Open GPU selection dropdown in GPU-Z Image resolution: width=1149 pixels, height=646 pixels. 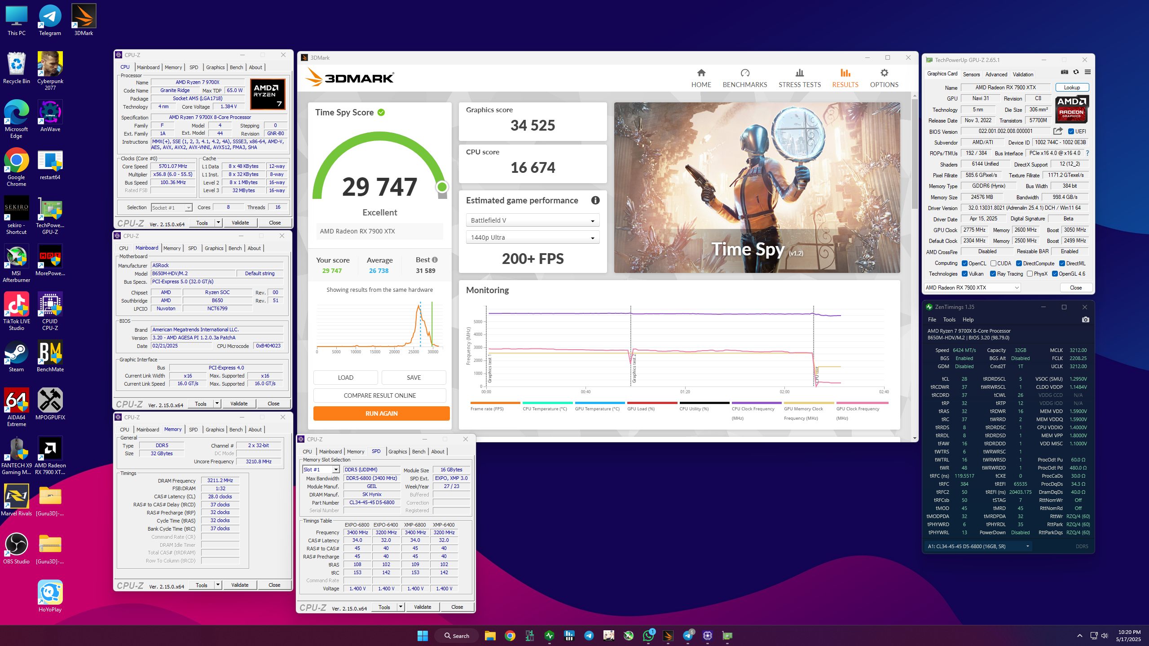pyautogui.click(x=972, y=288)
